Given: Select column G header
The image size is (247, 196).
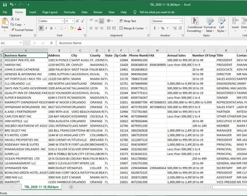Looking at the screenshot, I should coord(138,51).
